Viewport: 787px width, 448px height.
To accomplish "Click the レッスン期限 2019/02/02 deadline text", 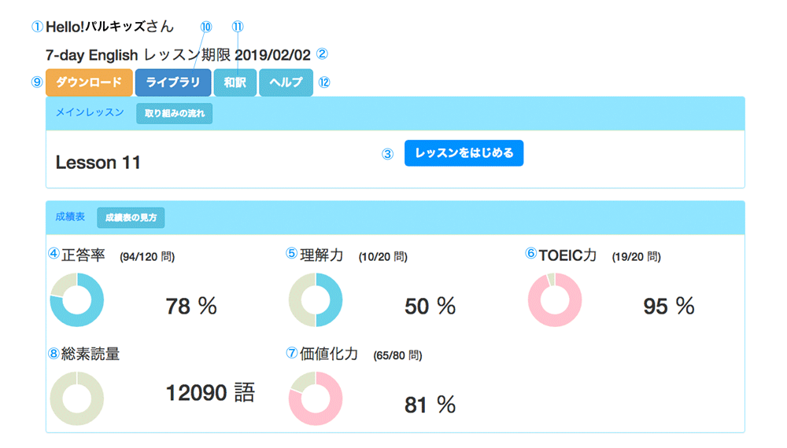I will point(233,54).
